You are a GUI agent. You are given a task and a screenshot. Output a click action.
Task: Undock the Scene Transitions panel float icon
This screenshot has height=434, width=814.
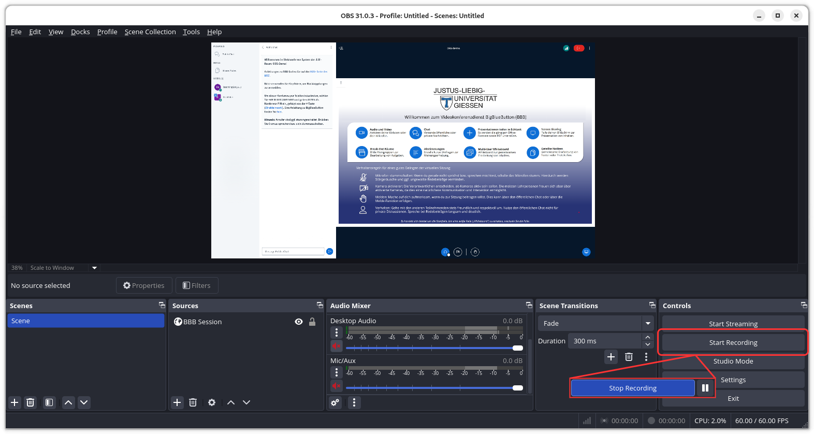[652, 305]
